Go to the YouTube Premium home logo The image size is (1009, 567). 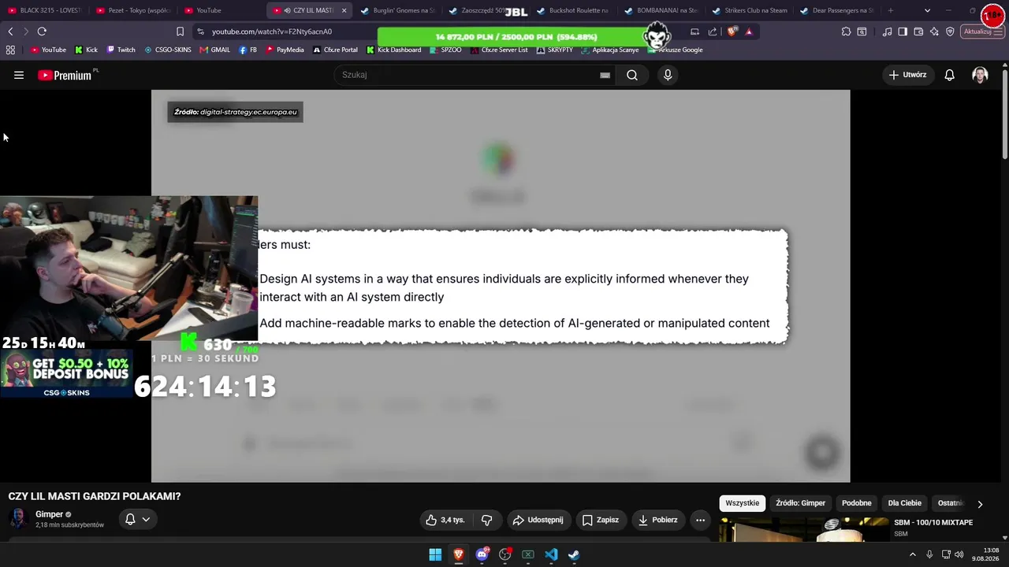point(65,75)
